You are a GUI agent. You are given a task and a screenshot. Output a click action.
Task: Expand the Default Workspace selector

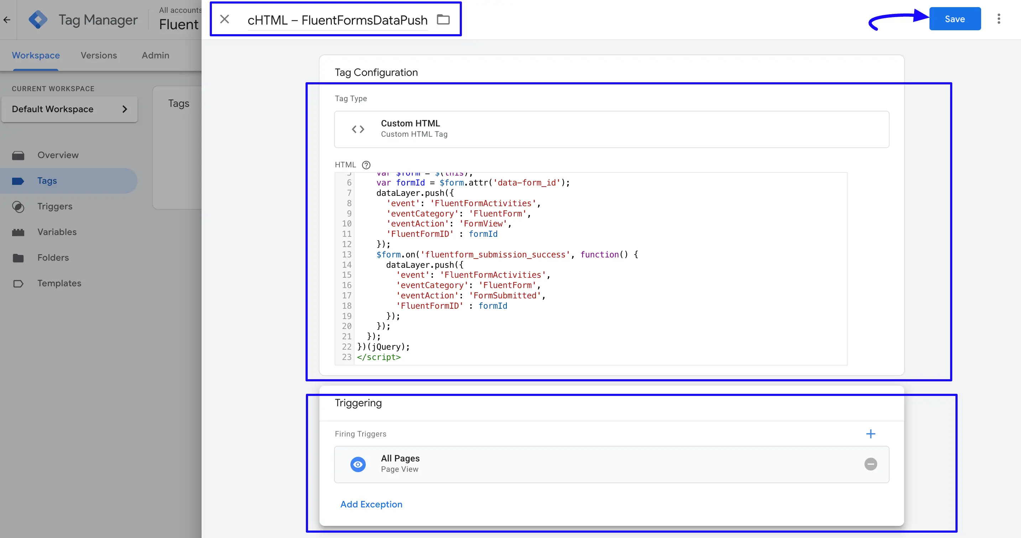tap(69, 109)
